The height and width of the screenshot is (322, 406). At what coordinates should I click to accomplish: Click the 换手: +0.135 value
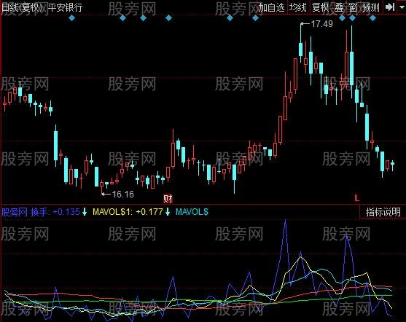(x=55, y=212)
